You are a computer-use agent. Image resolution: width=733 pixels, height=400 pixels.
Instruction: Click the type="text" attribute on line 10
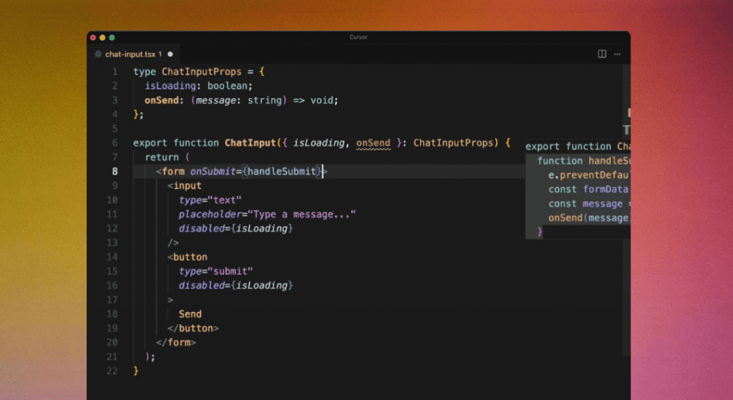pos(210,200)
